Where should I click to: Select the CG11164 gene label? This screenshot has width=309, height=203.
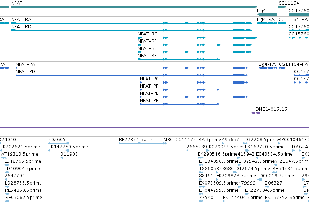[289, 3]
